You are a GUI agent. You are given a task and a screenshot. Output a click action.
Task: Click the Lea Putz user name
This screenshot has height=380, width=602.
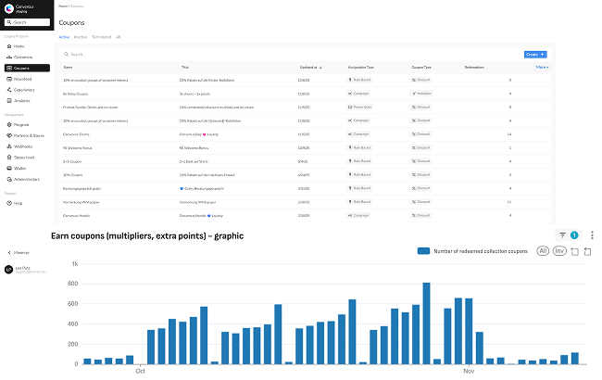(22, 268)
